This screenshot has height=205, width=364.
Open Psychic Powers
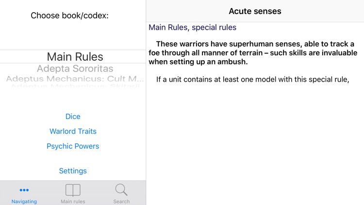[73, 146]
